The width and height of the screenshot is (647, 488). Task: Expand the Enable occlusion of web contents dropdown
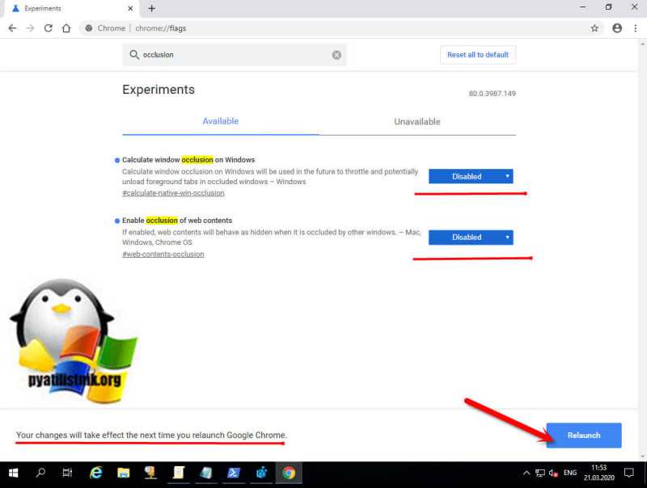click(x=471, y=238)
